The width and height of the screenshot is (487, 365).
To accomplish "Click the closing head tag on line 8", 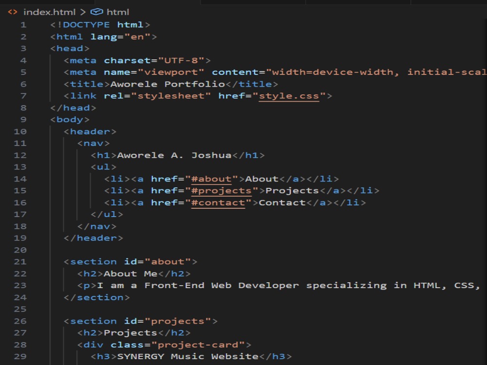I will click(x=74, y=108).
